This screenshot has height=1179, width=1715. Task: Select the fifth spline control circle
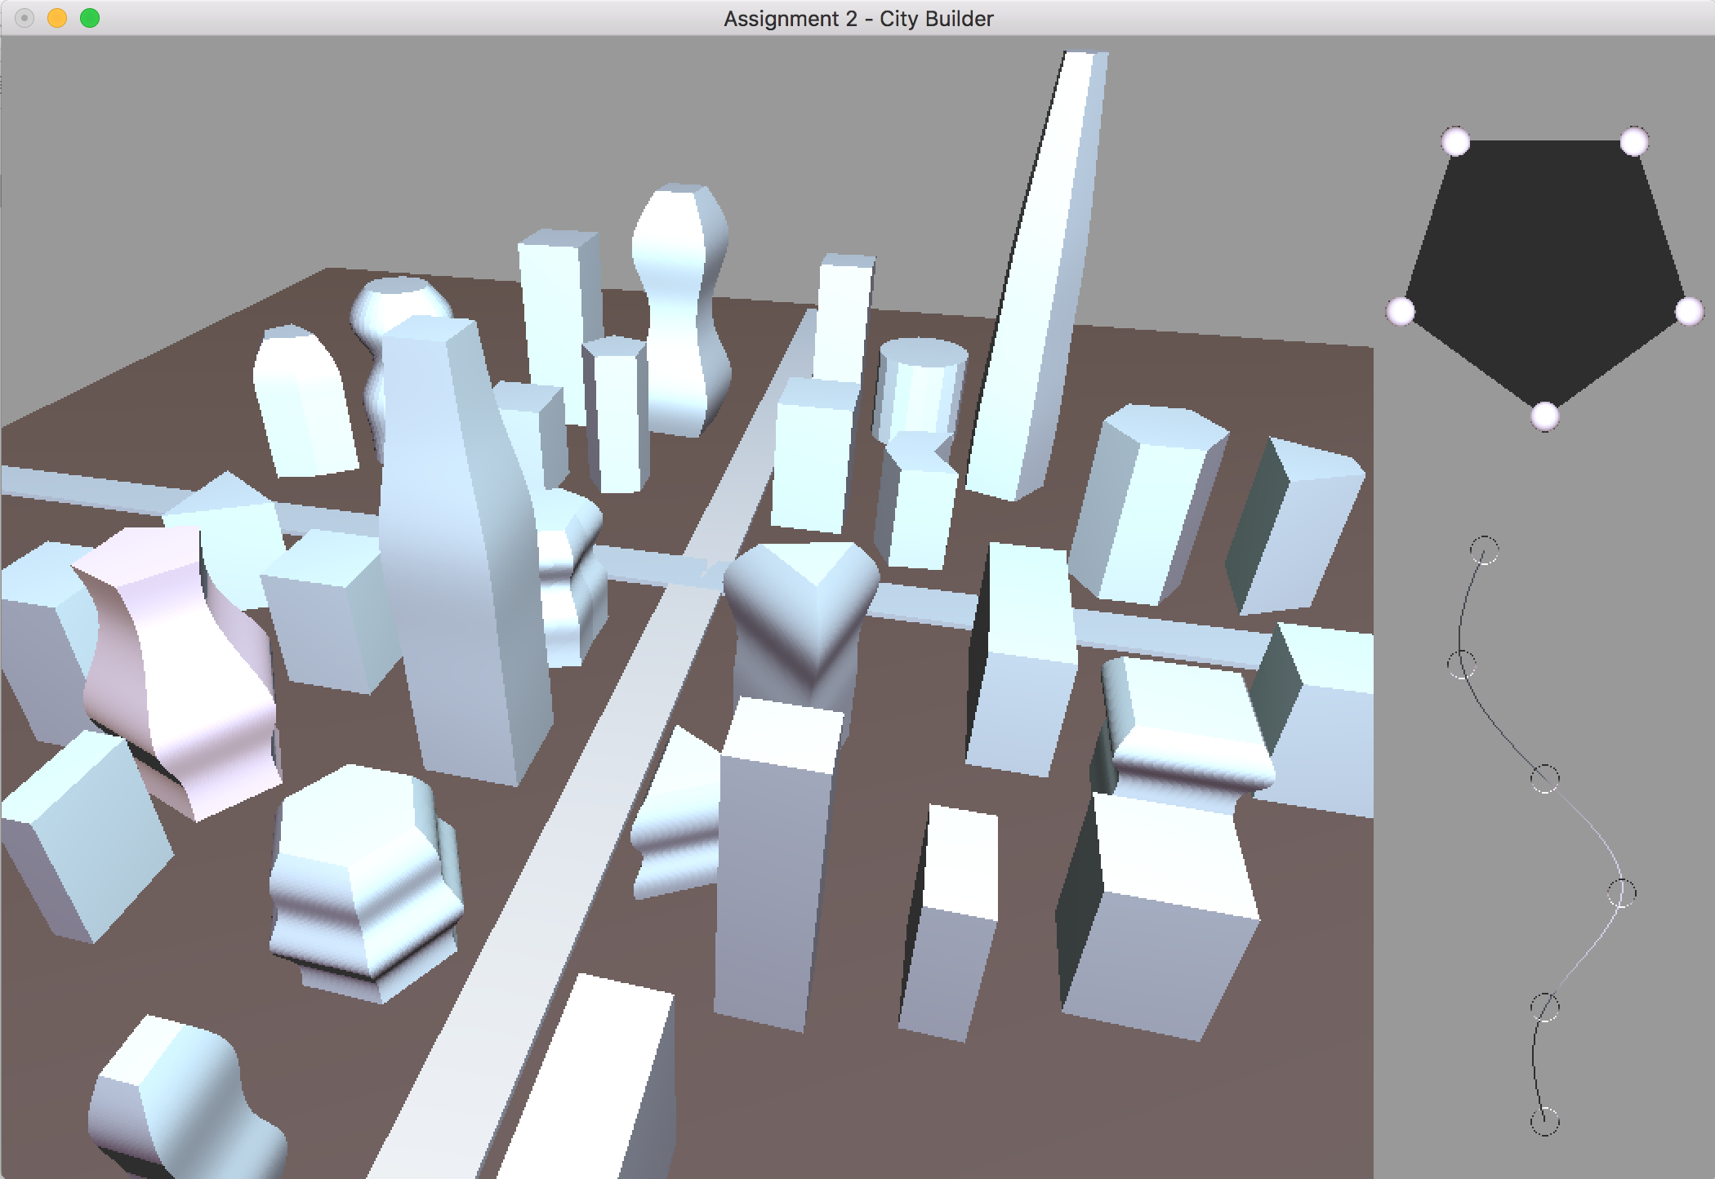click(x=1546, y=1008)
